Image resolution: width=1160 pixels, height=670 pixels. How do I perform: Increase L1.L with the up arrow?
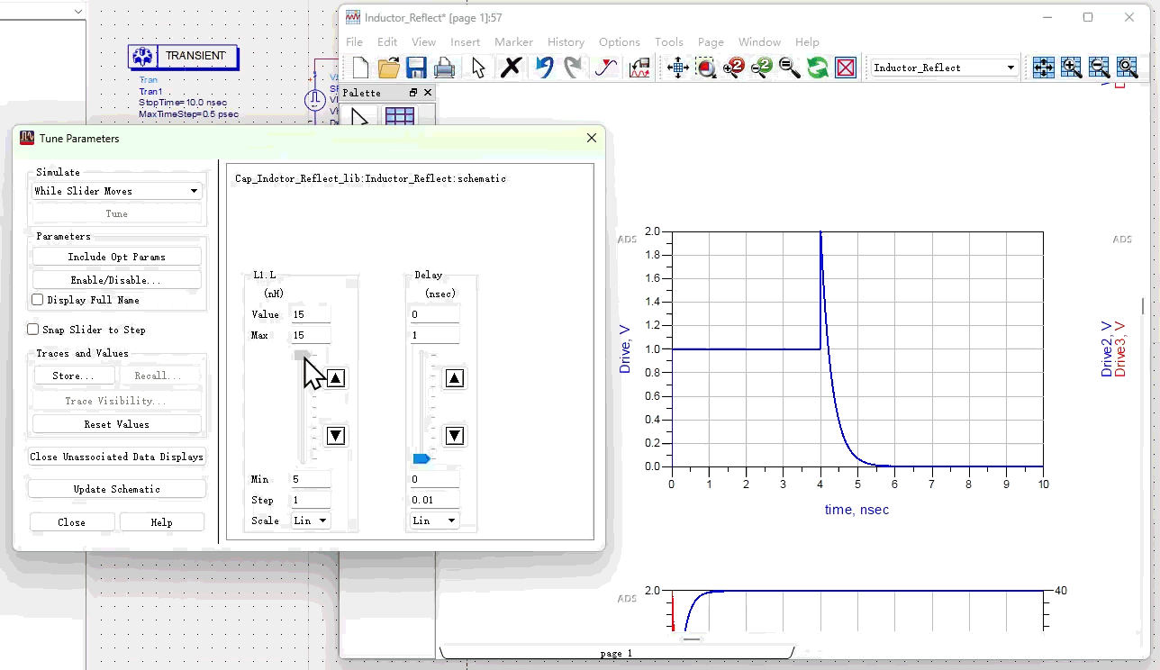tap(336, 378)
